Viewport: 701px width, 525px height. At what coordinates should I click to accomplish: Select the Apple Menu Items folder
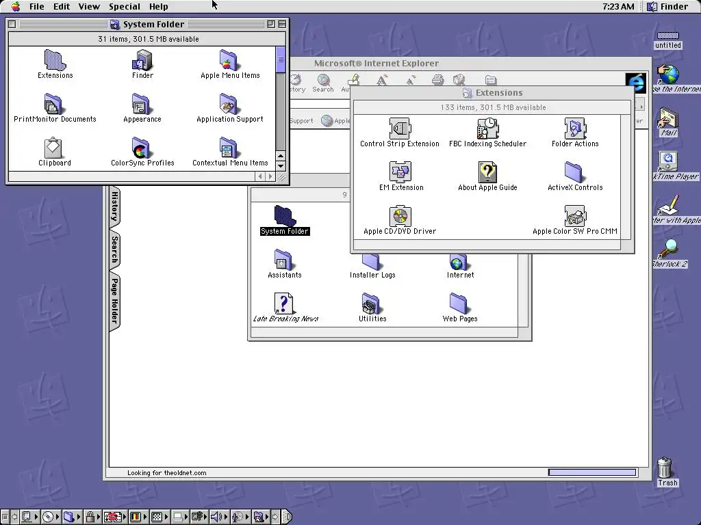coord(229,60)
